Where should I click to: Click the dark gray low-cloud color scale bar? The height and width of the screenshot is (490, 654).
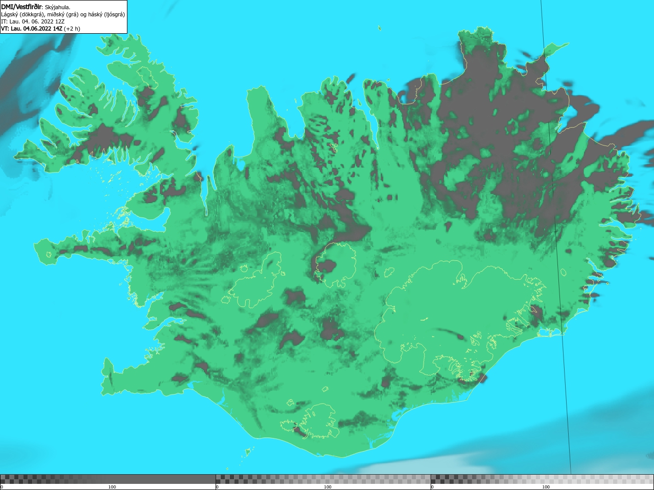[x=108, y=479]
